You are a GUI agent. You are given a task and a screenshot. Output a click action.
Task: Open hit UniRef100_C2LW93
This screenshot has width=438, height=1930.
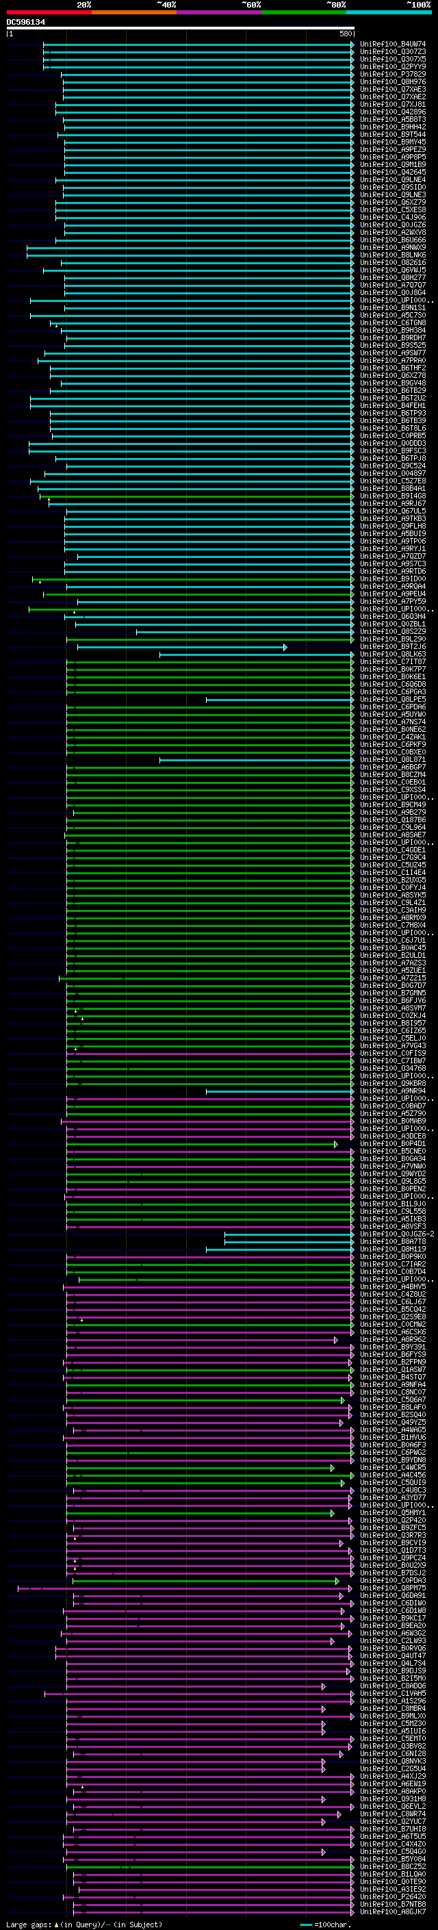click(393, 1641)
